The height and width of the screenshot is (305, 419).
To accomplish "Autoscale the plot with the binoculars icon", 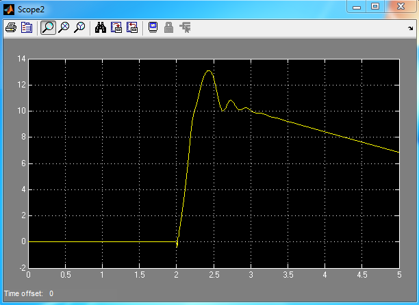I will (101, 28).
